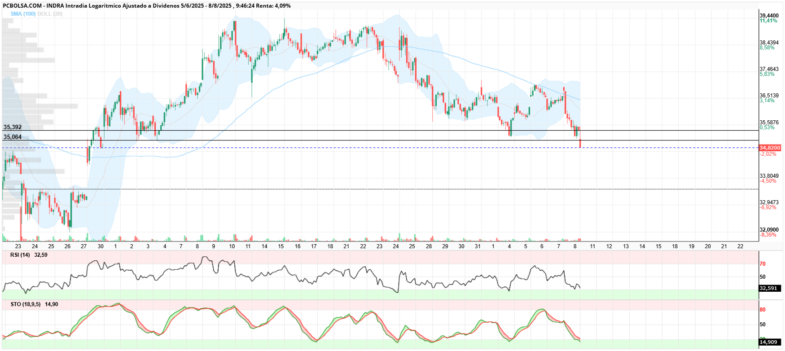This screenshot has height=351, width=785.
Task: Select the 35,392 horizontal line label
Action: pos(13,127)
